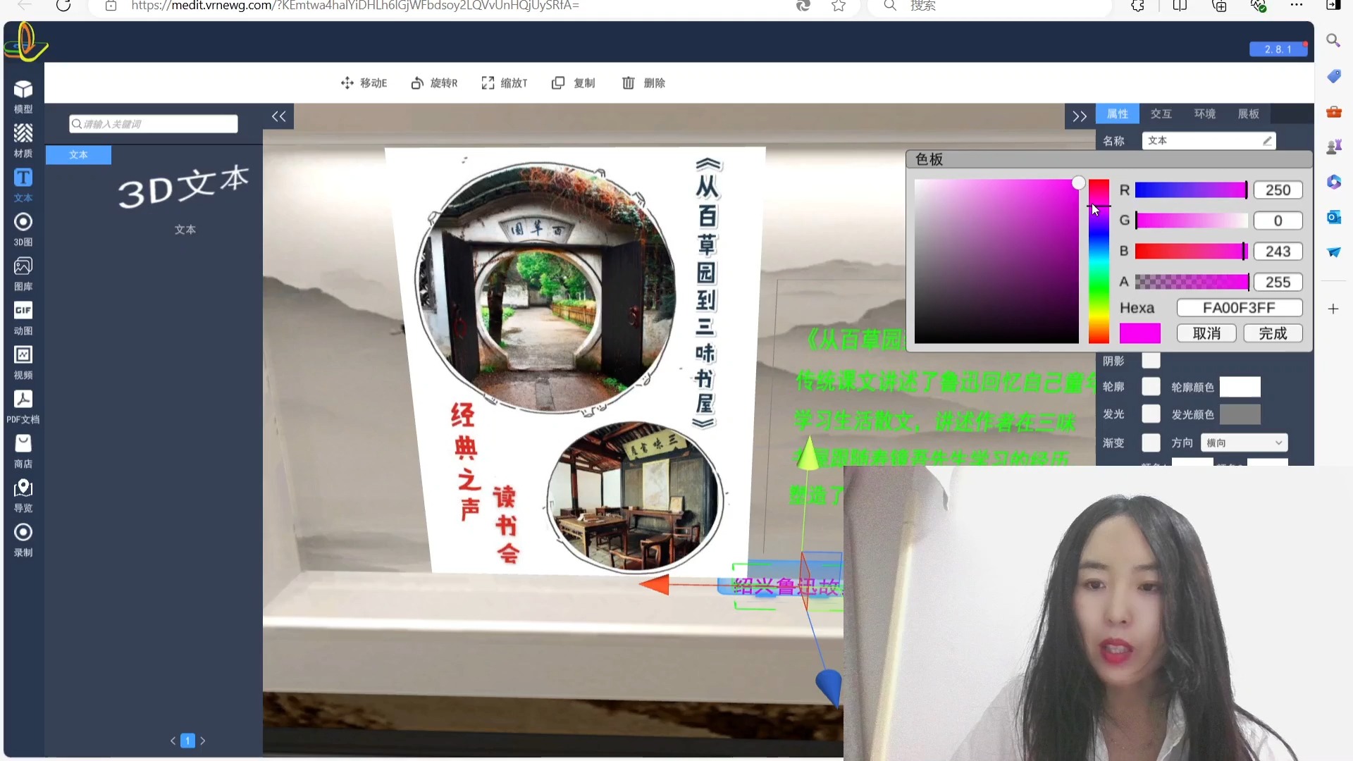The width and height of the screenshot is (1353, 761).
Task: Click the R value input field
Action: coord(1278,190)
